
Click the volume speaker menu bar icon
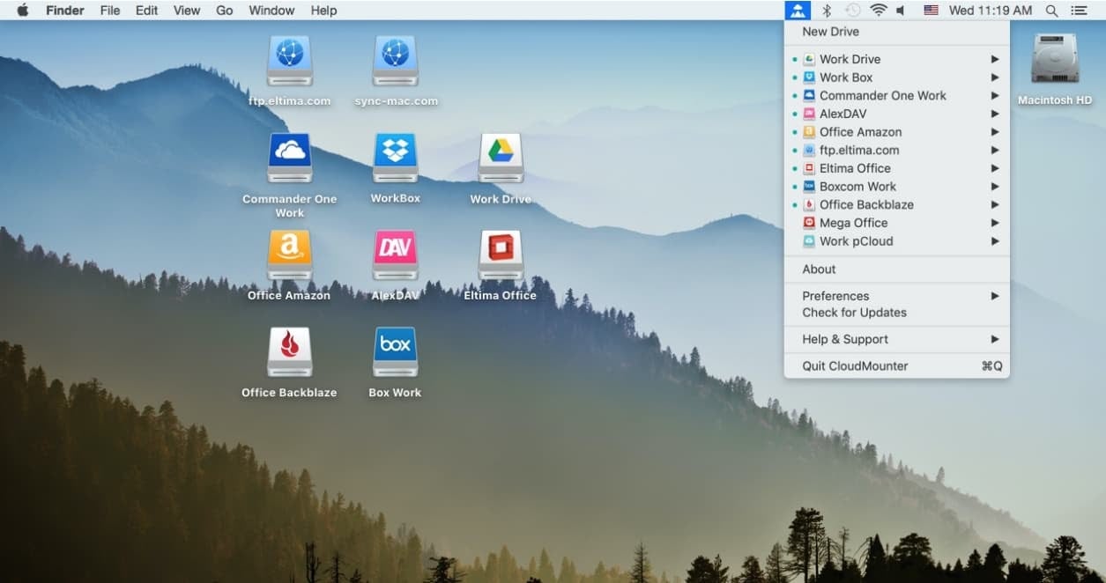coord(901,11)
